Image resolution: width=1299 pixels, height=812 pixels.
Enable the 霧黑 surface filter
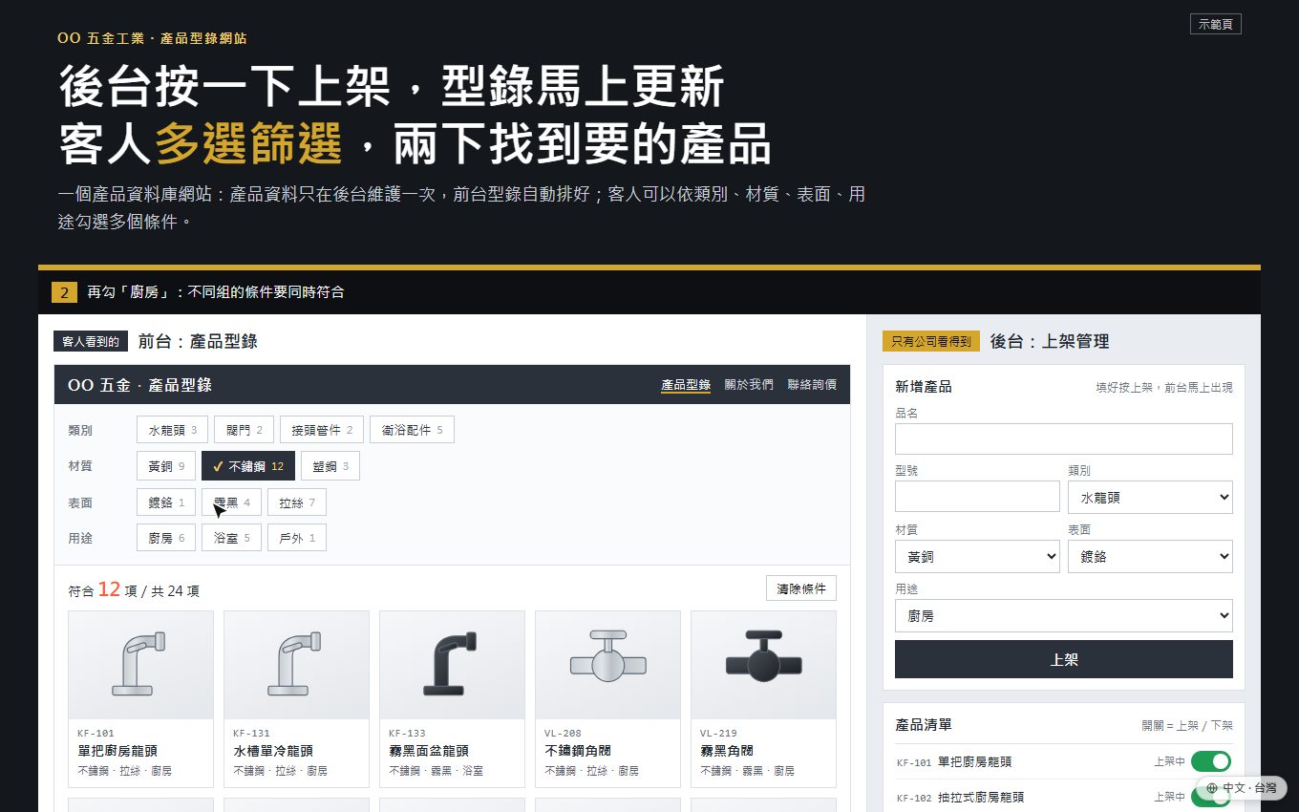click(231, 502)
